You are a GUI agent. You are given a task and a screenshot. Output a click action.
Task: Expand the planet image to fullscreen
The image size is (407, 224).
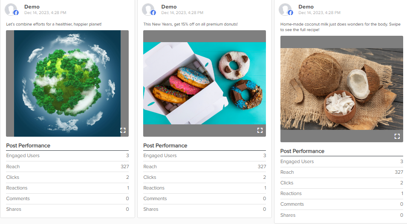click(x=123, y=130)
